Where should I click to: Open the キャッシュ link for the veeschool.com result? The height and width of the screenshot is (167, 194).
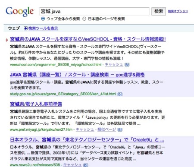coord(114,65)
